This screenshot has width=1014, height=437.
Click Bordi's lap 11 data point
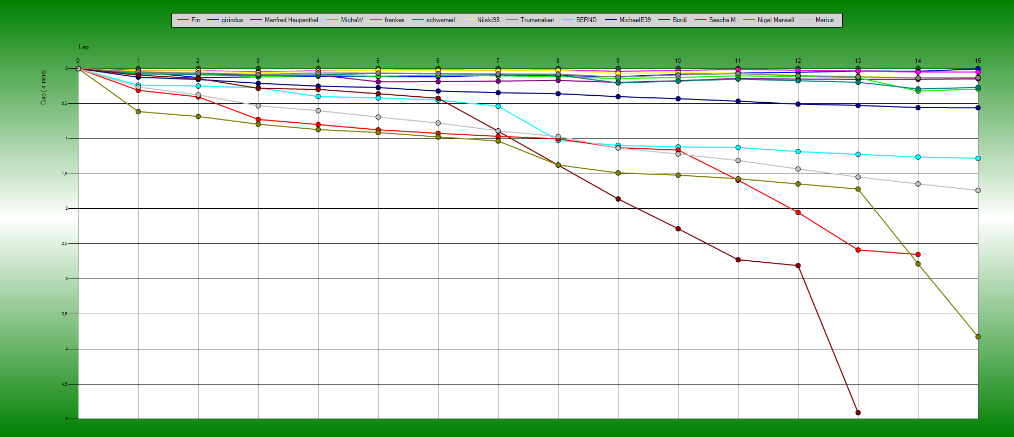pos(738,260)
